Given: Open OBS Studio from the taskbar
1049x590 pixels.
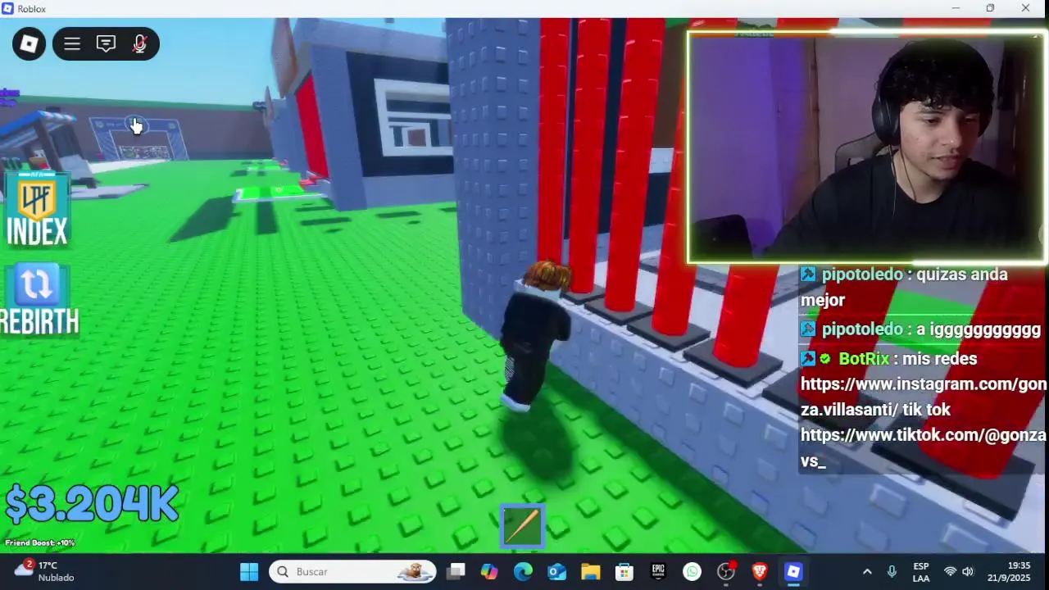Looking at the screenshot, I should tap(726, 571).
